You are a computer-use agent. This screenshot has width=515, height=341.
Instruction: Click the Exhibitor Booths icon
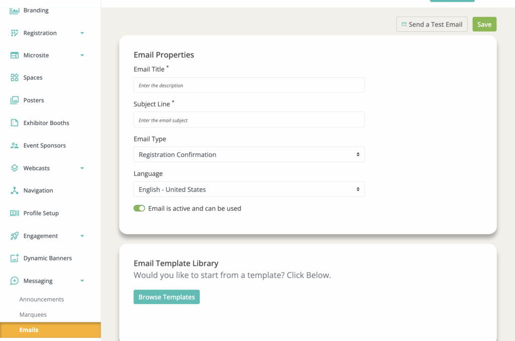coord(15,123)
